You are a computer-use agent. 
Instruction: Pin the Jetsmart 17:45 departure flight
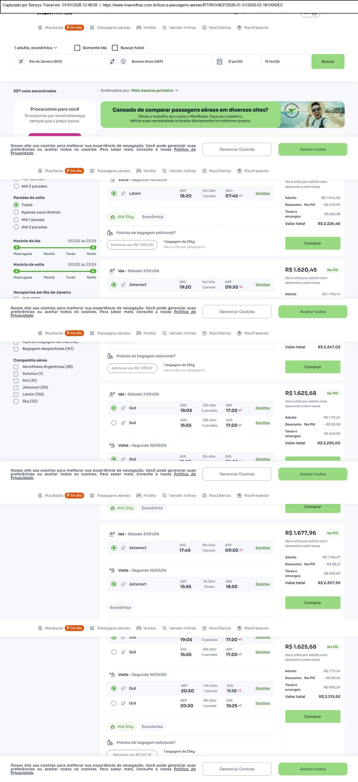click(123, 548)
